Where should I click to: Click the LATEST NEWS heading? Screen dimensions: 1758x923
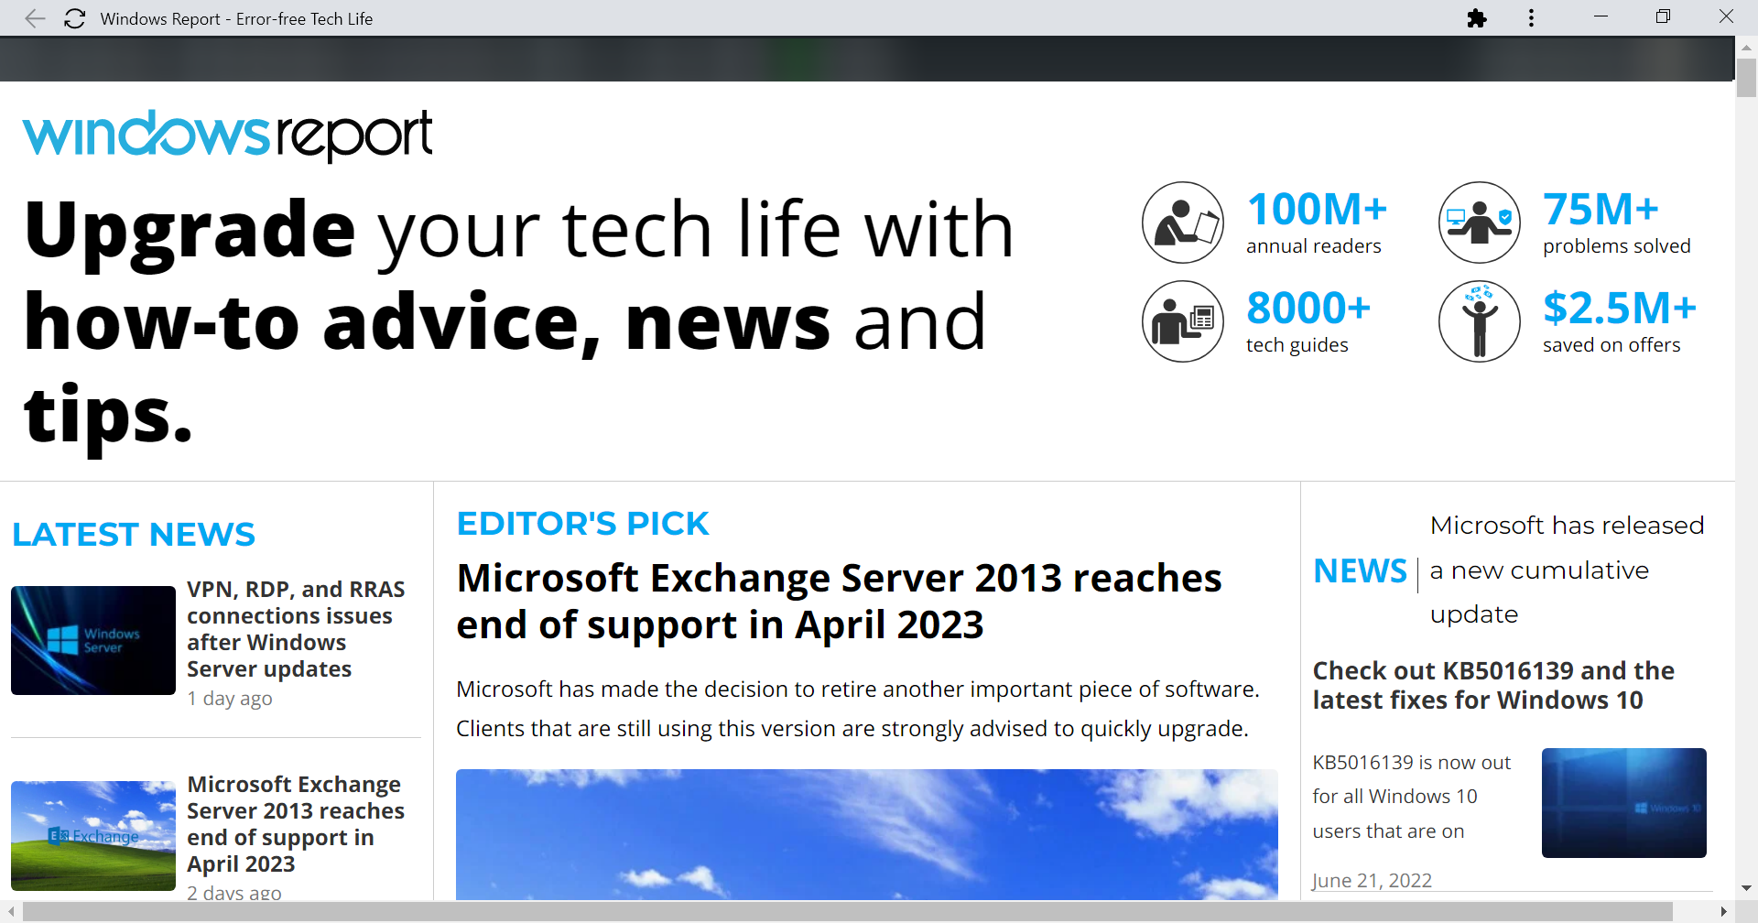pos(134,535)
